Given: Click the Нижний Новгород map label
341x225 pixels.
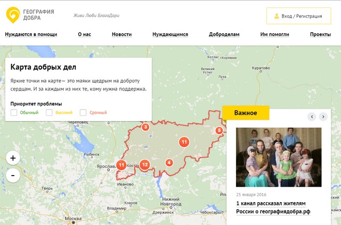Looking at the screenshot, I should pos(170,202).
